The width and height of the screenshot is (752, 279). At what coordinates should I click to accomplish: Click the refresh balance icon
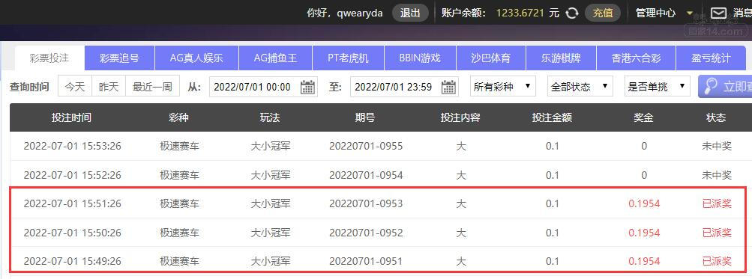coord(571,13)
